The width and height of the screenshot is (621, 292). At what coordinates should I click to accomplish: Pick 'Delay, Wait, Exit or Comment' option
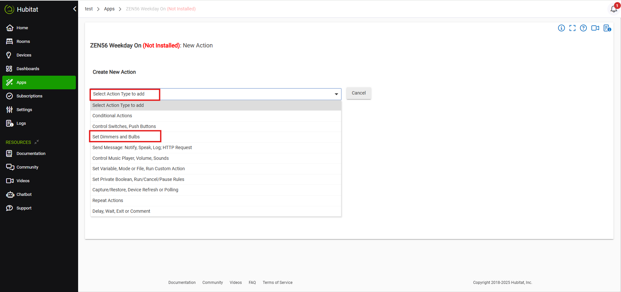(216, 211)
